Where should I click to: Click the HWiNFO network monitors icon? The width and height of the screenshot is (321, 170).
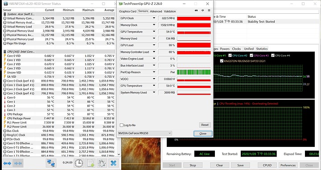click(x=51, y=163)
